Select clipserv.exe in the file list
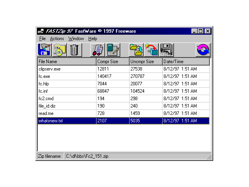Image resolution: width=249 pixels, height=187 pixels. 49,69
